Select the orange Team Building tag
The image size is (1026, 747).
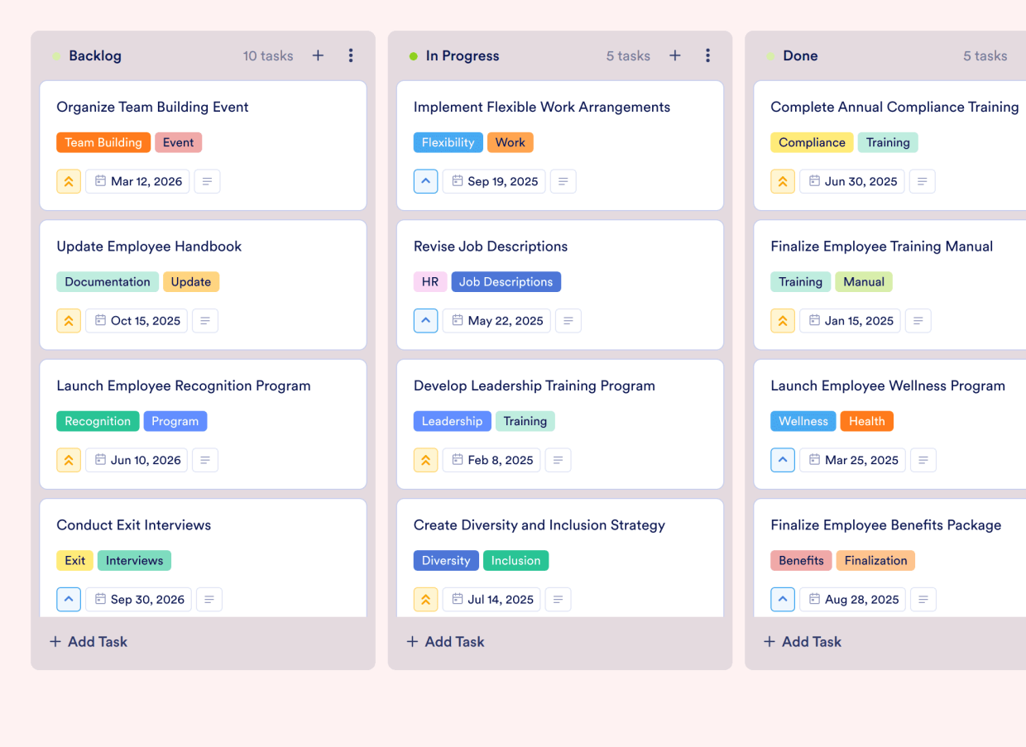[103, 142]
